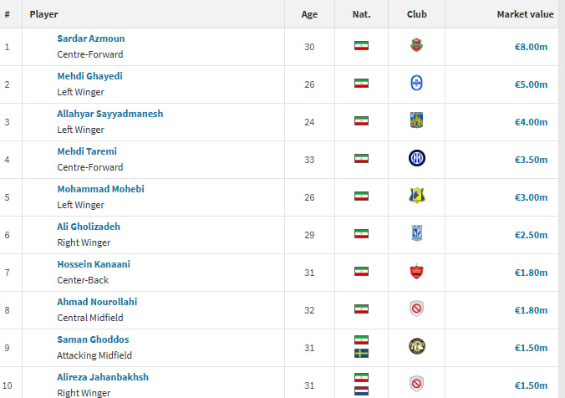Image resolution: width=565 pixels, height=398 pixels.
Task: Click Saman Ghoddos's black and yellow club crest
Action: 417,346
